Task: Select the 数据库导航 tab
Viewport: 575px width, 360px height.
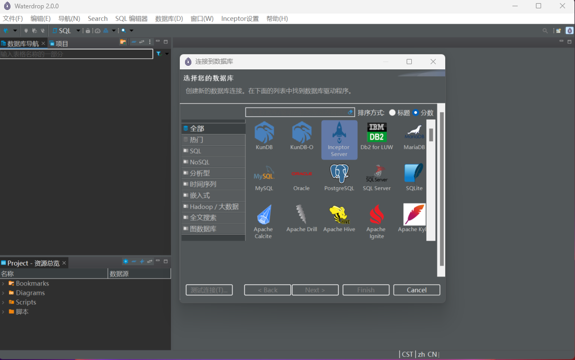Action: point(23,44)
